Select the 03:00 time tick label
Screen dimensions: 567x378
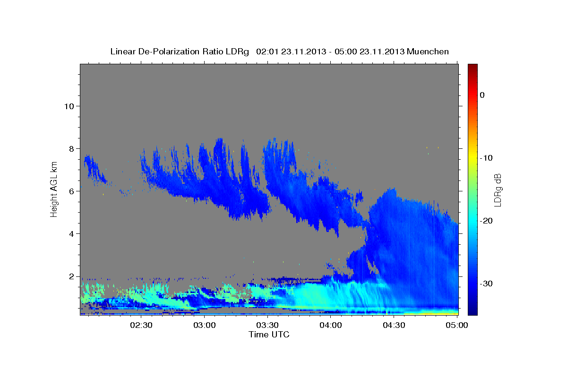(205, 326)
